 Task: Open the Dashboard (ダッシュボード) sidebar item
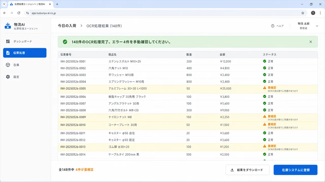(x=25, y=41)
